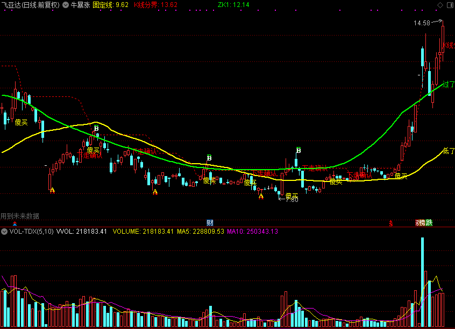The height and width of the screenshot is (329, 455).
Task: Click the 7.80 low price label
Action: tap(292, 200)
